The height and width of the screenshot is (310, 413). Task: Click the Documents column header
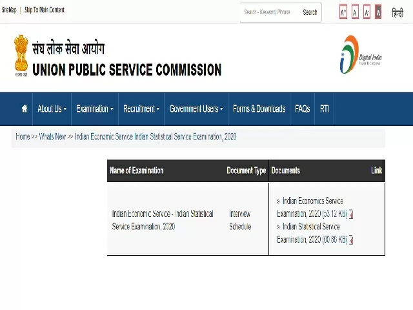(x=285, y=170)
